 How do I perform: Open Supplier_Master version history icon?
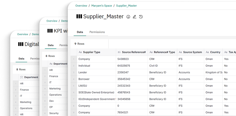[x=141, y=17]
